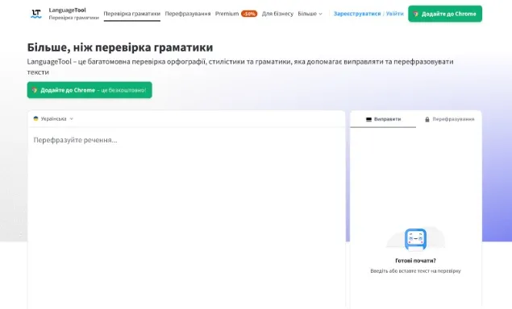Switch to the locked Перефразування tab
The image size is (512, 309).
click(x=449, y=119)
